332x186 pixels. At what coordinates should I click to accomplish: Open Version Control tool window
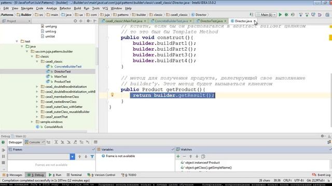point(102,175)
